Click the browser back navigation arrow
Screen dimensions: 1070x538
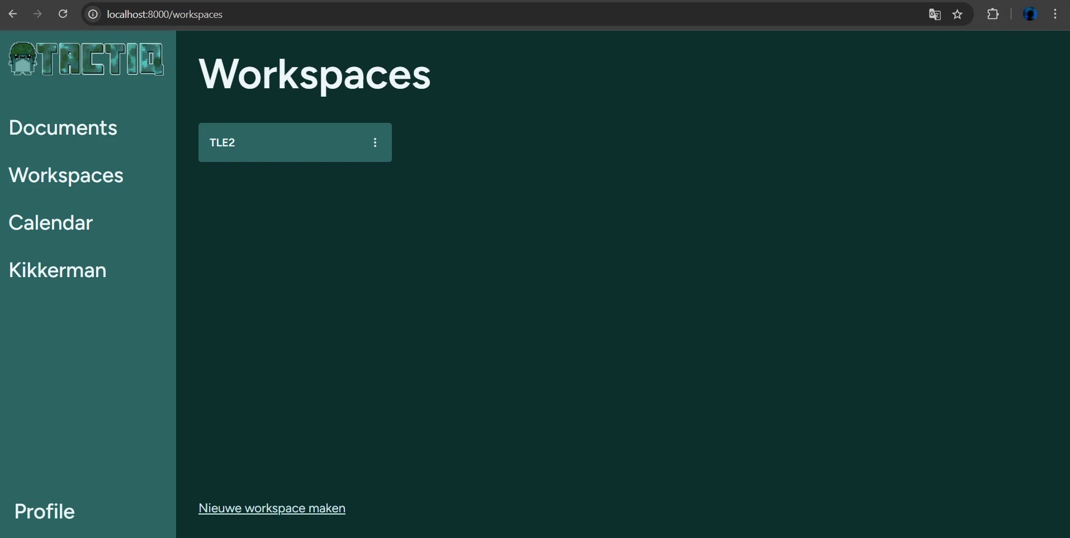[x=13, y=14]
